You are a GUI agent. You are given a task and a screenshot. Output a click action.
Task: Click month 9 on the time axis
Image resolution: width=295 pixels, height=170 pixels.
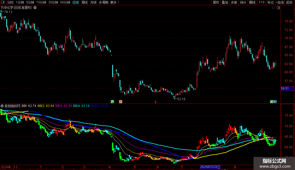pyautogui.click(x=235, y=167)
